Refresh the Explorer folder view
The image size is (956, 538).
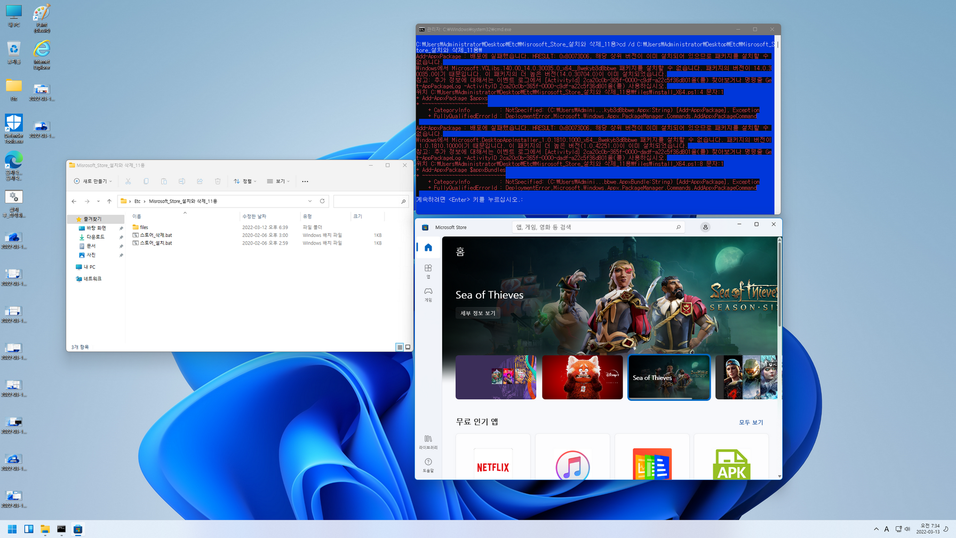coord(322,201)
